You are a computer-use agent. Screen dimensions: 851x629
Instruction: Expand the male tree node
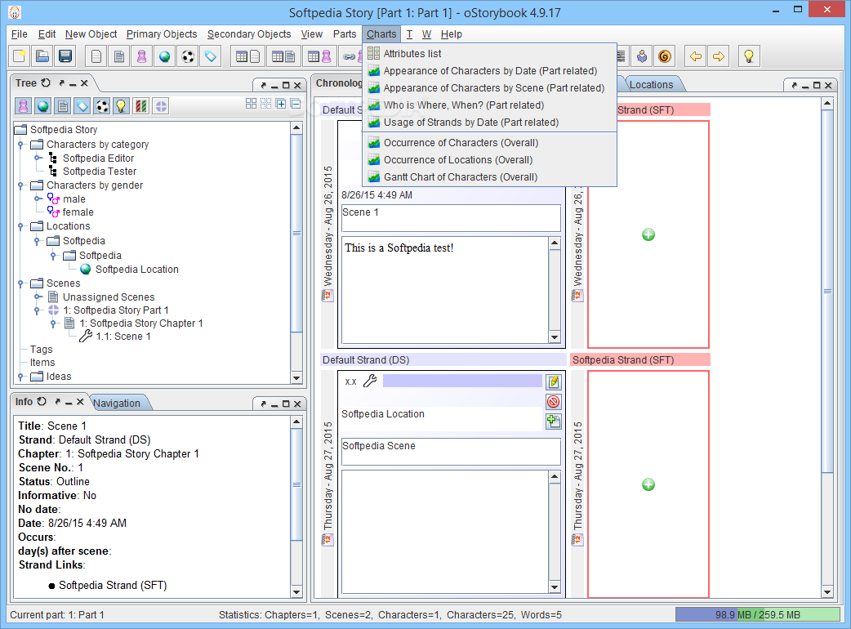coord(38,199)
